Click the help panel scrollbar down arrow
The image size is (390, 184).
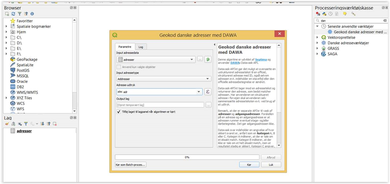coord(279,146)
